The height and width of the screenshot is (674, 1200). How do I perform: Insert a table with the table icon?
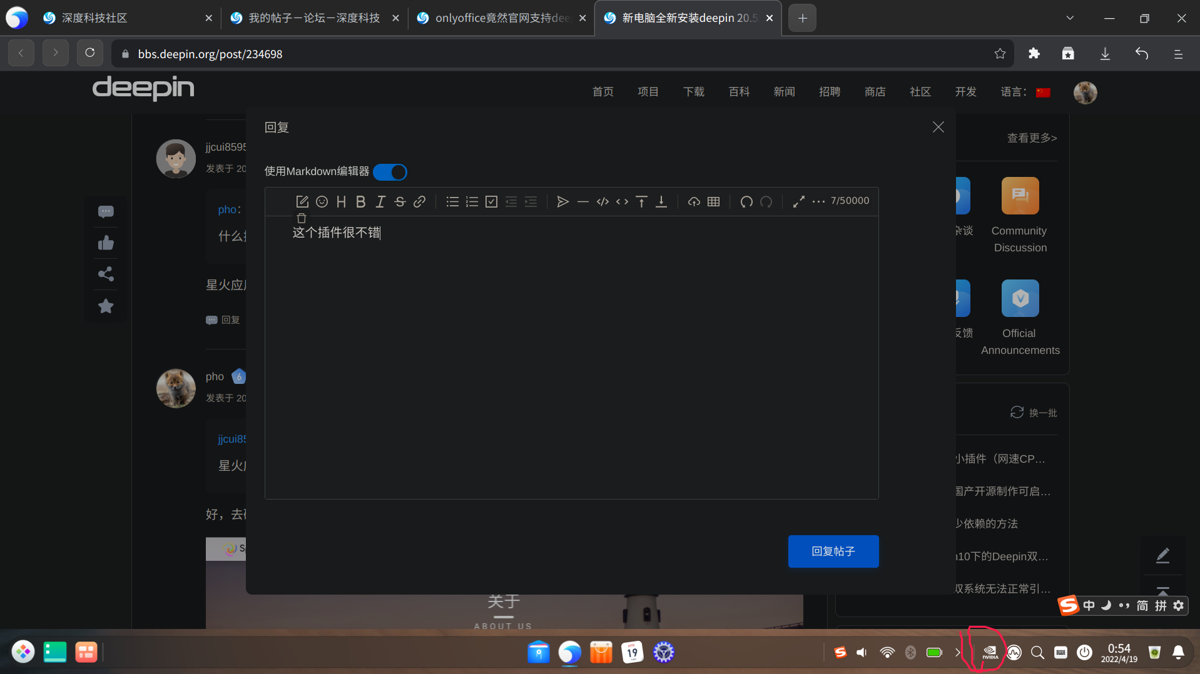coord(713,201)
